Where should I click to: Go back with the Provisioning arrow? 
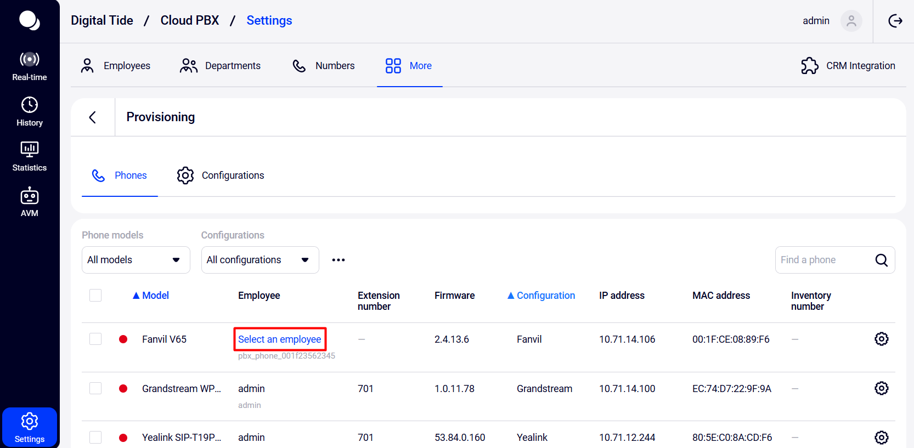pyautogui.click(x=93, y=117)
